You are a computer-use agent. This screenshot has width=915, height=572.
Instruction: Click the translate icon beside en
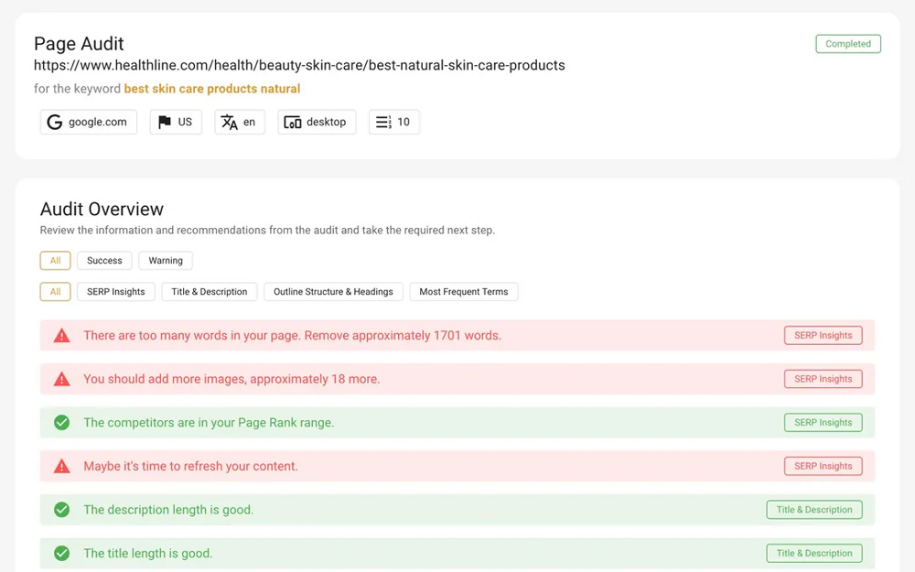[230, 123]
